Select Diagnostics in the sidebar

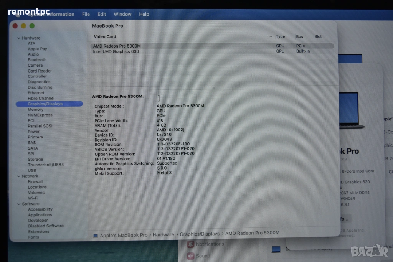tap(39, 82)
